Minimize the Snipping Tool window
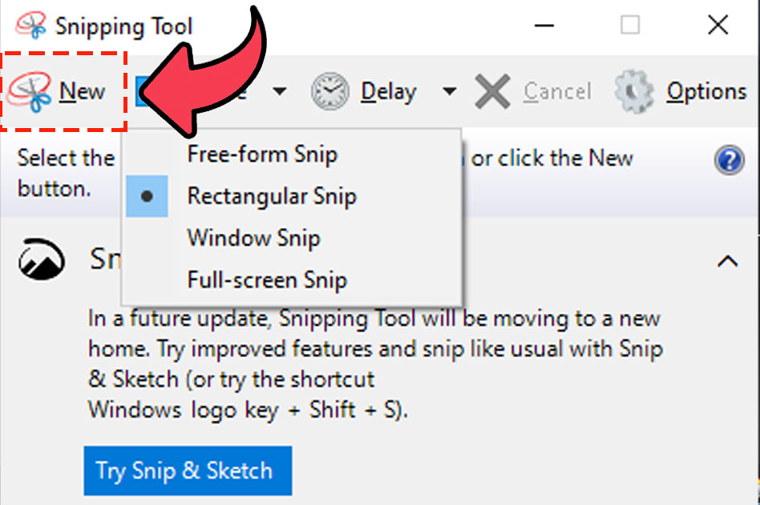Screen dimensions: 760x505 click(x=544, y=25)
